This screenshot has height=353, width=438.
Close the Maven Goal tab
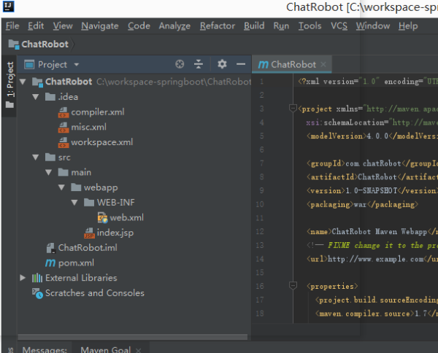(138, 350)
